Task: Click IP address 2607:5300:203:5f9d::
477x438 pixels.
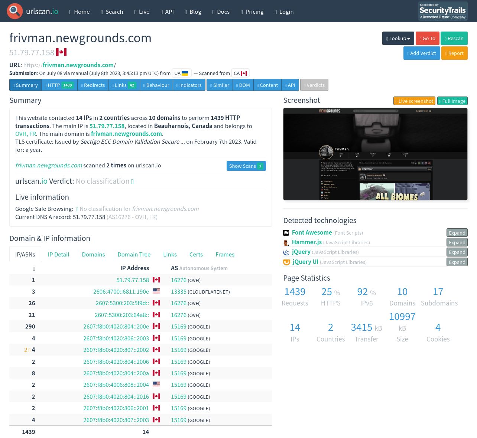Action: (122, 303)
